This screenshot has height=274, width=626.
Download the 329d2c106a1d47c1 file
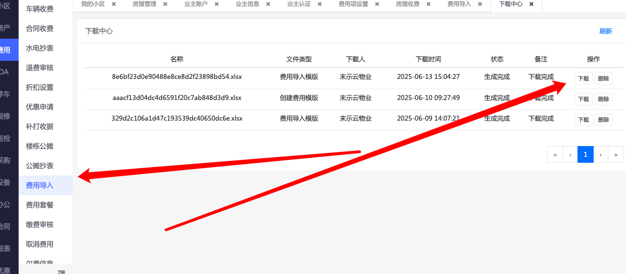[x=583, y=120]
